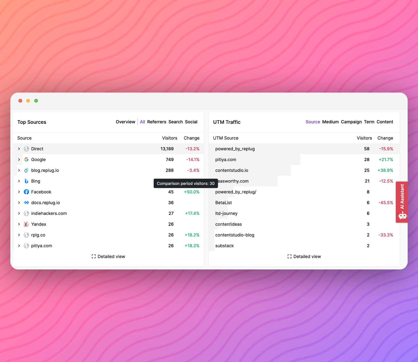Select the pitiya.com row in UTM Traffic
This screenshot has height=362, width=418.
coord(304,160)
